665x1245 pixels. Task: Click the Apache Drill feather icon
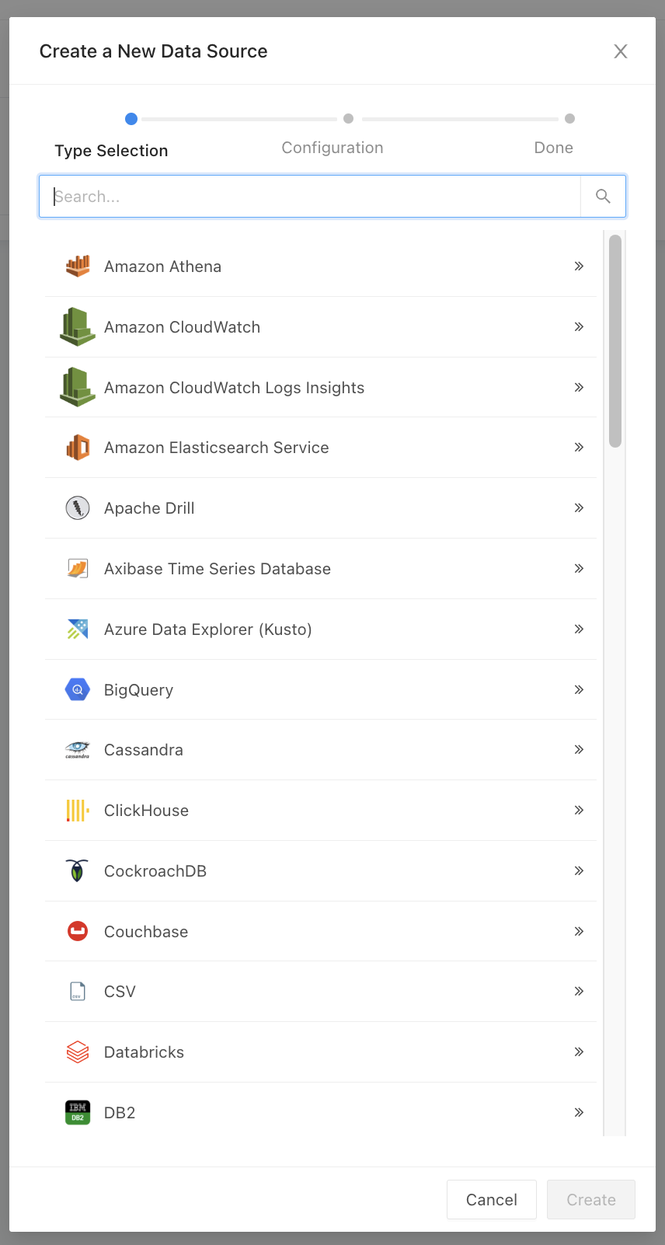[x=78, y=507]
